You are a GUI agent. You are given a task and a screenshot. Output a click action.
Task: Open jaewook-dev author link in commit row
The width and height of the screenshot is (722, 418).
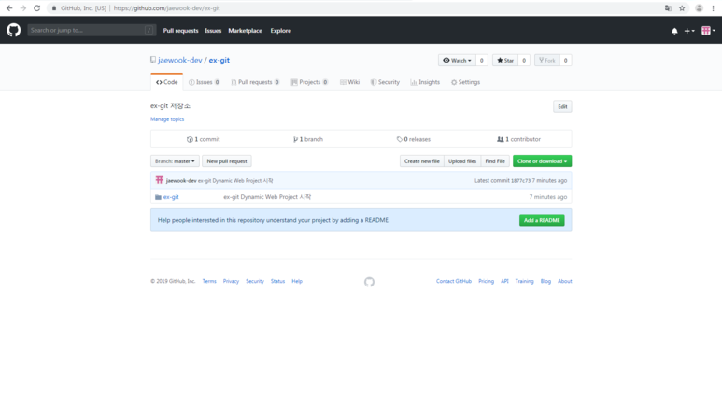(181, 181)
